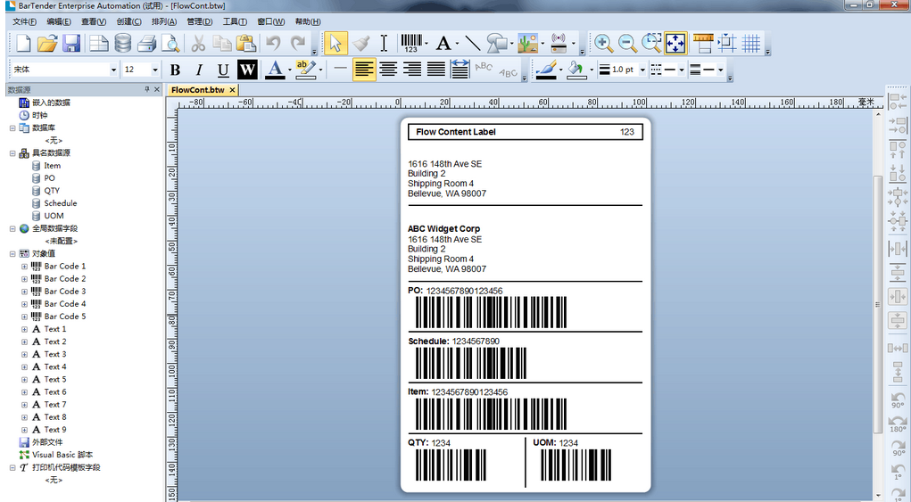Open database connection setup icon
911x502 pixels.
122,44
